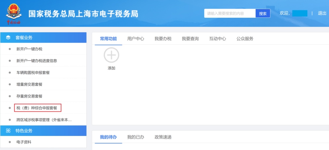Open 新开户一键办税 in sidebar
Screen dimensions: 329x150
pyautogui.click(x=29, y=49)
